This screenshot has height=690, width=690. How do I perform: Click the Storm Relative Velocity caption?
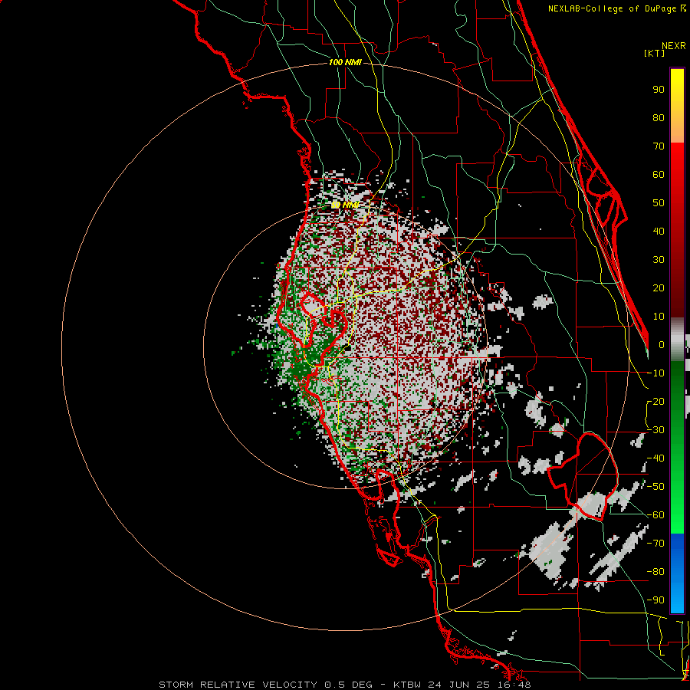coord(345,685)
